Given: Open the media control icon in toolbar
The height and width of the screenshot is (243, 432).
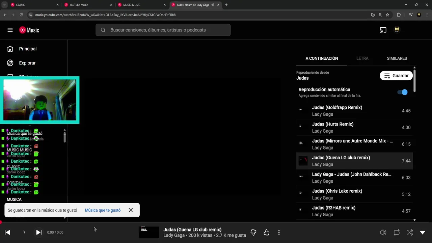Looking at the screenshot, I should point(411,15).
